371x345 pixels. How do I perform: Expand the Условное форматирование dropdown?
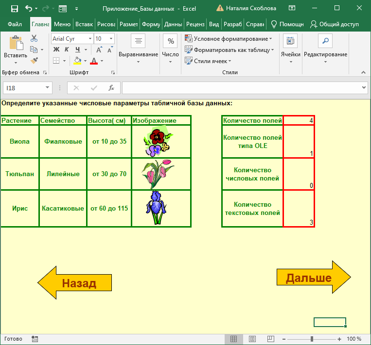point(270,39)
